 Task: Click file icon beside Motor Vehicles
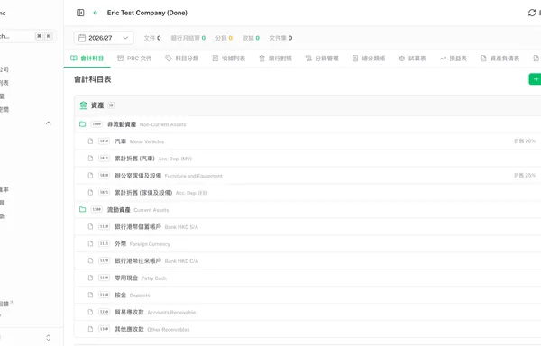coord(90,141)
